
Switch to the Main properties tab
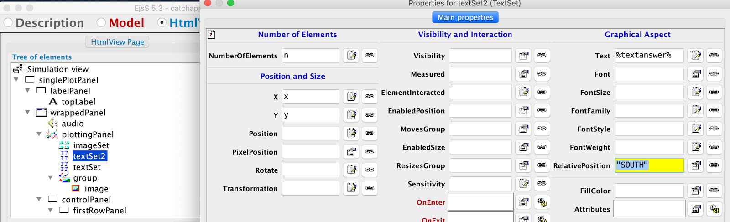[x=465, y=17]
